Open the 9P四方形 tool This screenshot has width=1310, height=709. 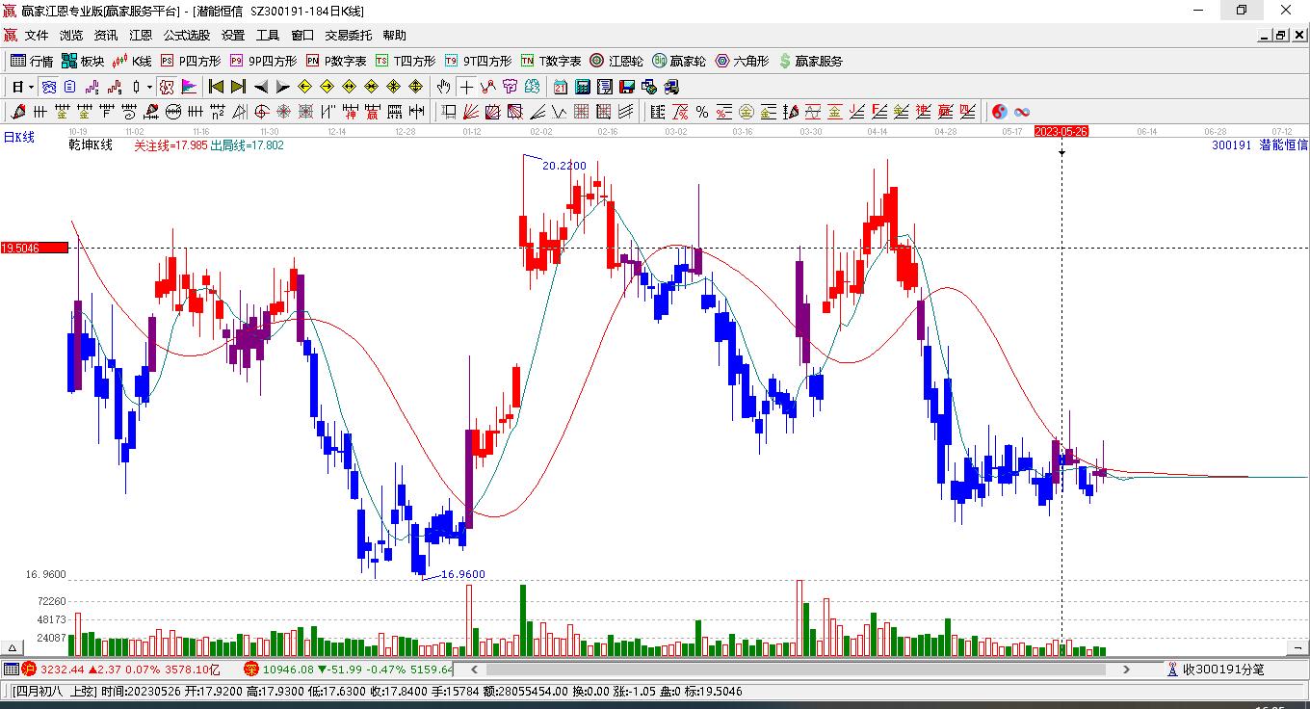point(263,61)
